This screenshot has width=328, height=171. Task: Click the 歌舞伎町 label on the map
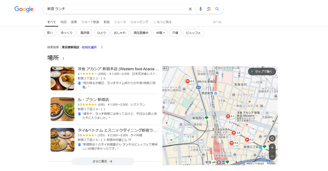(x=241, y=85)
